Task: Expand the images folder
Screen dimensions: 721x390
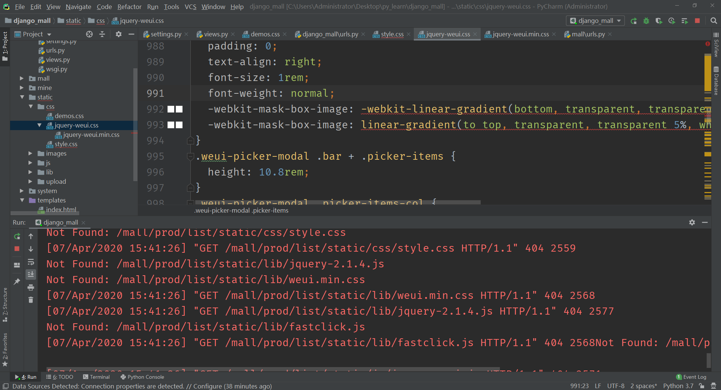Action: tap(30, 153)
